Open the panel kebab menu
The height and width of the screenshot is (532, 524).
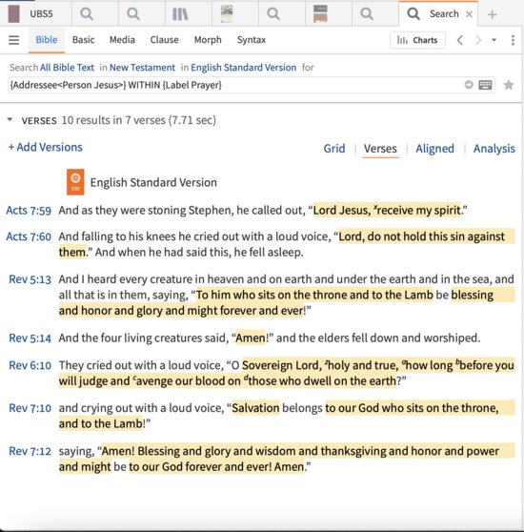pyautogui.click(x=513, y=40)
